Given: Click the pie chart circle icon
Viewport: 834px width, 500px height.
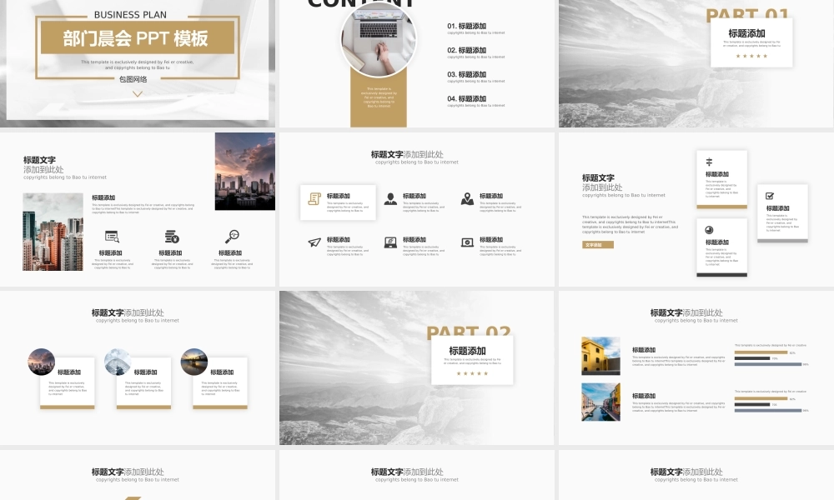Looking at the screenshot, I should coord(709,230).
